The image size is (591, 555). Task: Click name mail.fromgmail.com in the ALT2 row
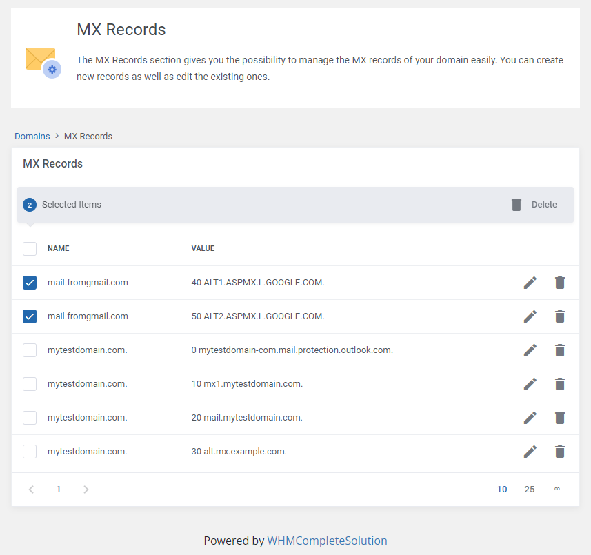click(88, 316)
